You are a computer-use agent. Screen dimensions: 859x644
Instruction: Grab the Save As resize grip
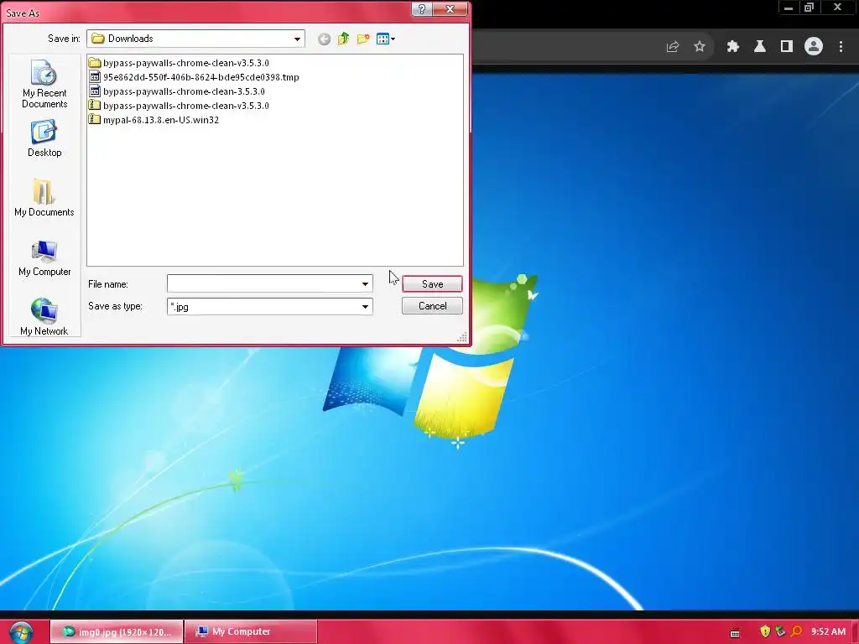pyautogui.click(x=462, y=337)
